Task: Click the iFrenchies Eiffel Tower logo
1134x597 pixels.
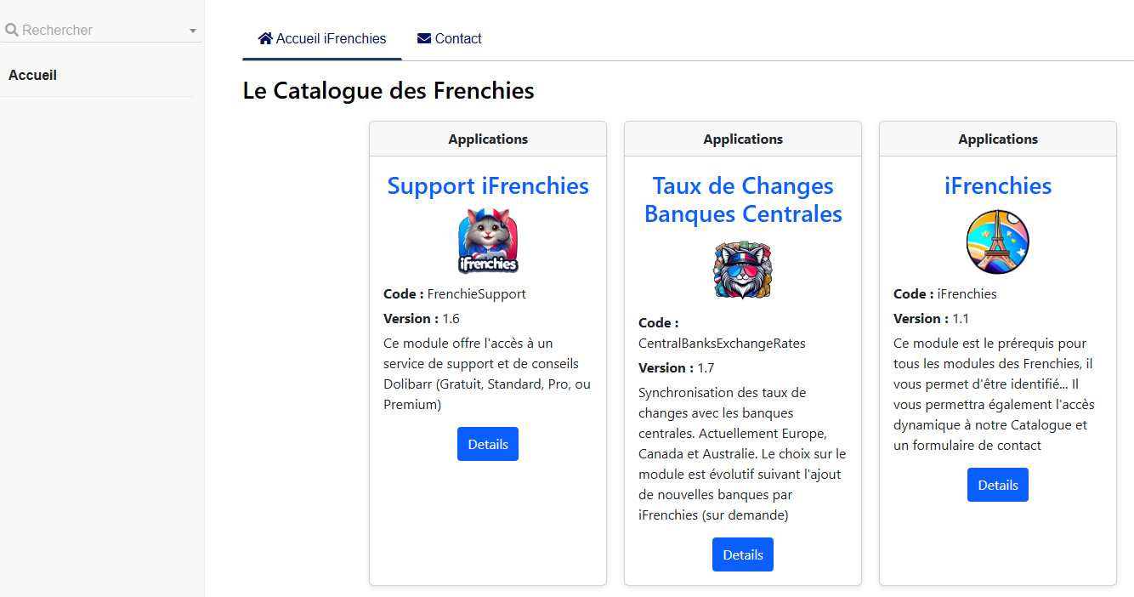Action: coord(998,242)
